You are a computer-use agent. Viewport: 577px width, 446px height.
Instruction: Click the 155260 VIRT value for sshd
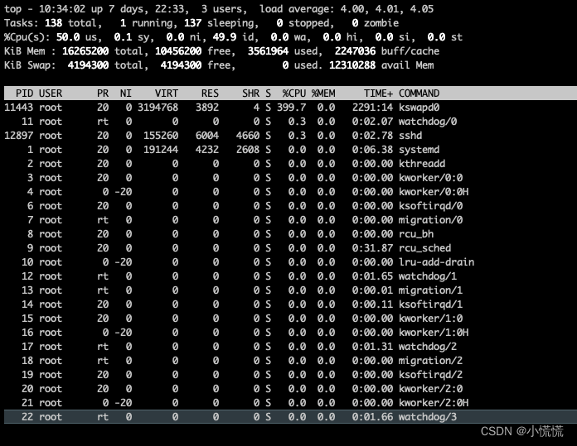[161, 135]
